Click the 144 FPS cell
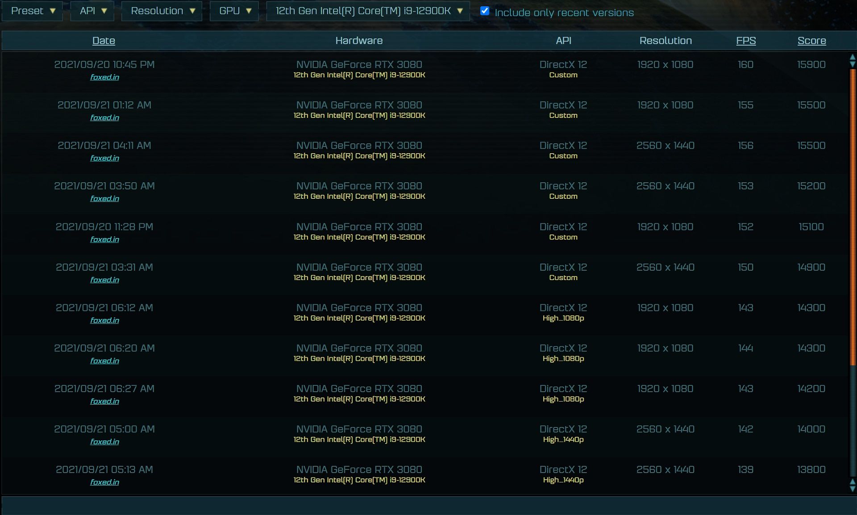 (745, 348)
